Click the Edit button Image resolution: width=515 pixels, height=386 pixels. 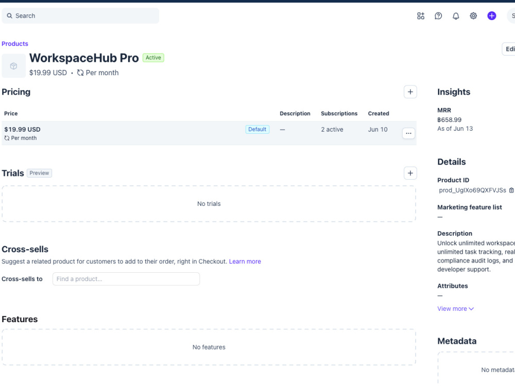[509, 49]
